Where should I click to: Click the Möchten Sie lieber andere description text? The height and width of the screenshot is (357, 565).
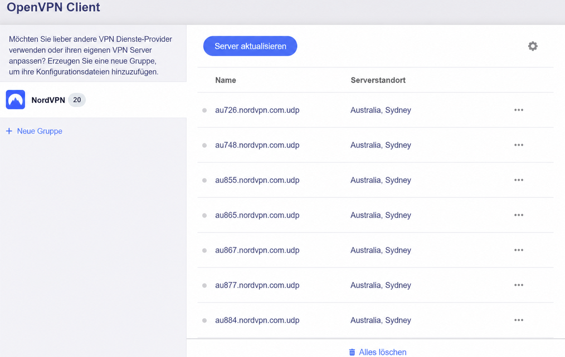[90, 56]
